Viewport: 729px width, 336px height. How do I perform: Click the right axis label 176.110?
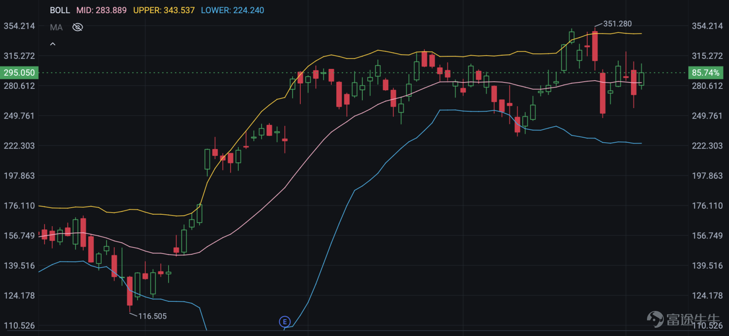tap(707, 206)
